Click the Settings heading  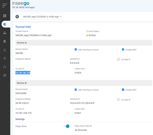tap(20, 119)
